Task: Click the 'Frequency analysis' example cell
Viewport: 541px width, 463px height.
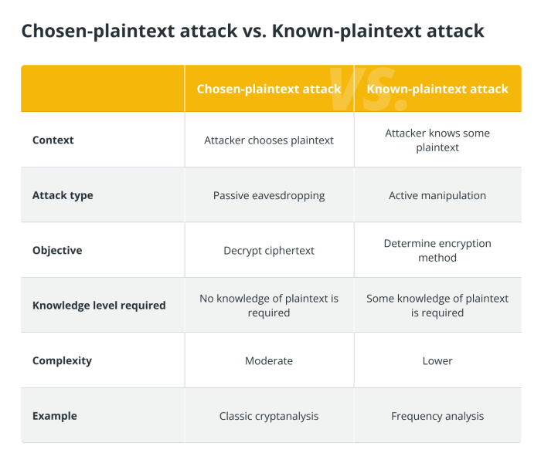Action: (437, 416)
